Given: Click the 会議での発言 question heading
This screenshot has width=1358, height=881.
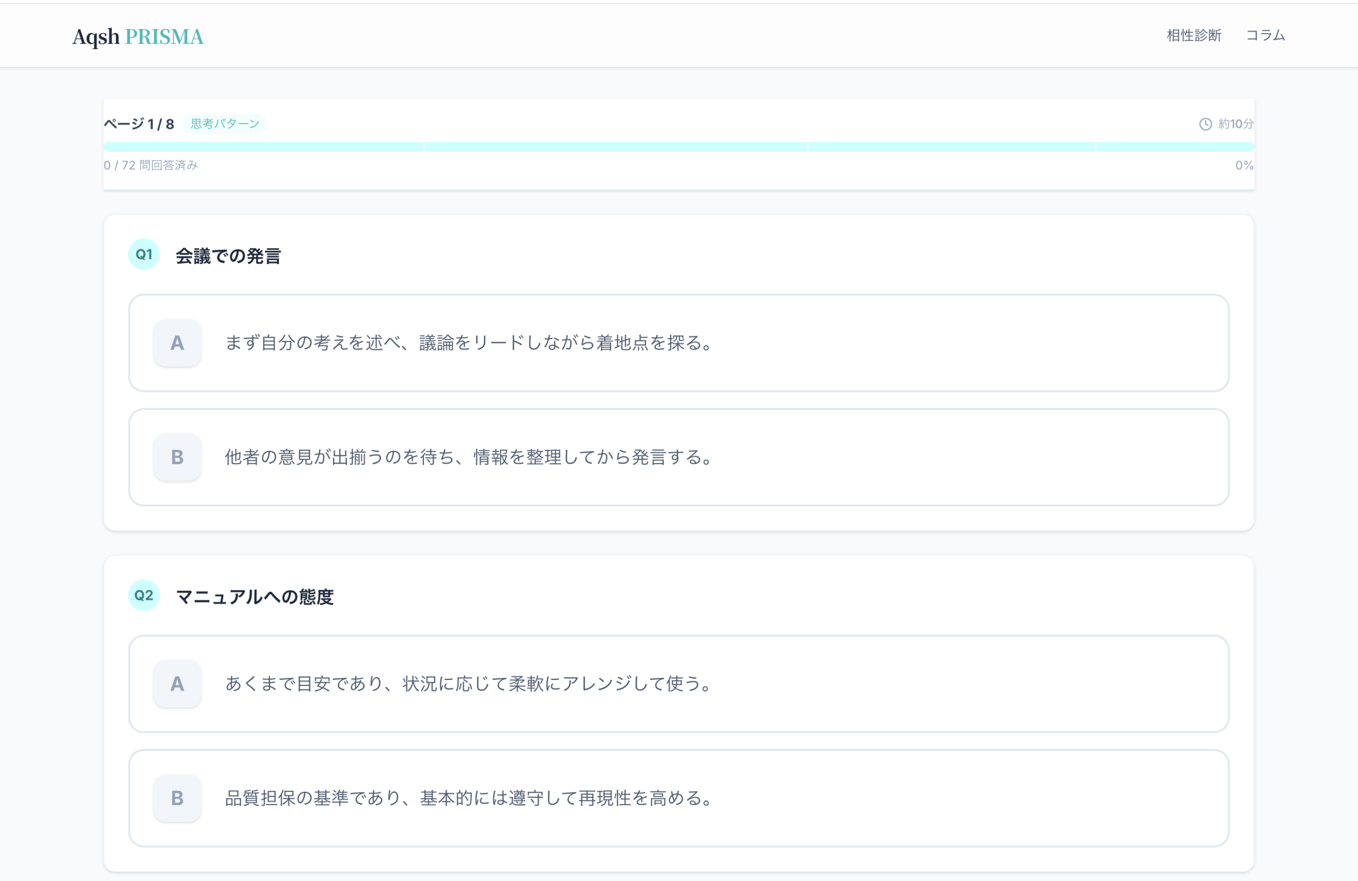Looking at the screenshot, I should tap(228, 256).
